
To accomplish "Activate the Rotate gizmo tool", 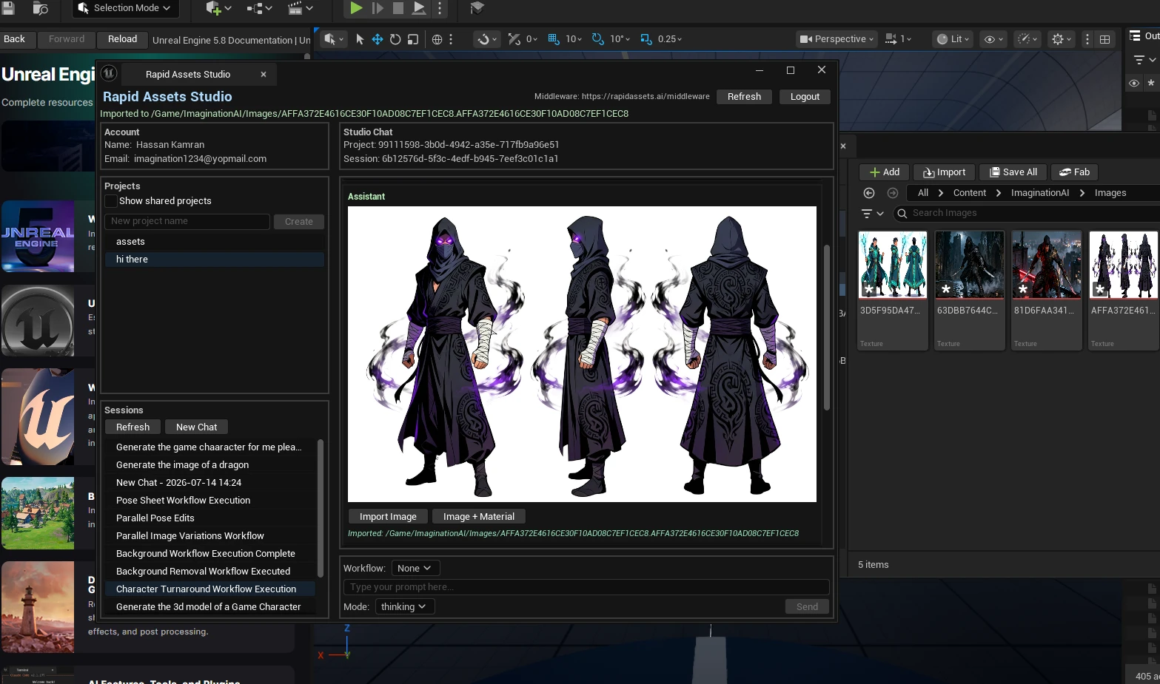I will pos(395,39).
